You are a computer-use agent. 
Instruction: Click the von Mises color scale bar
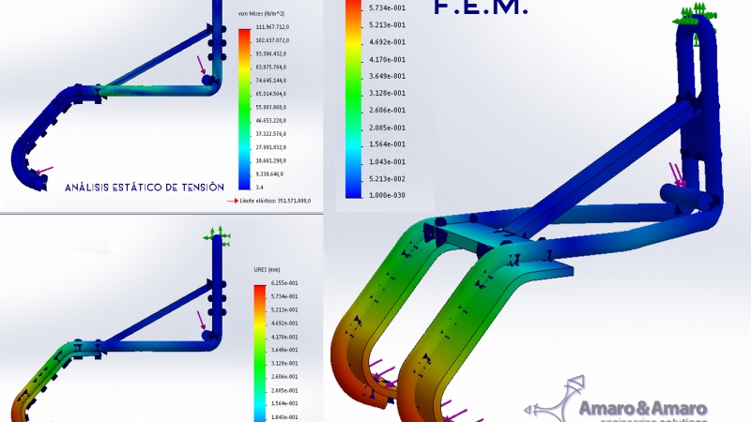[244, 108]
